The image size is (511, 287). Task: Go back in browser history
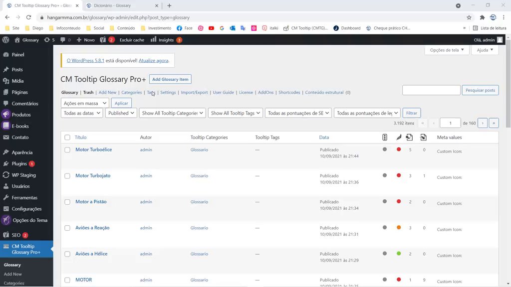click(7, 17)
